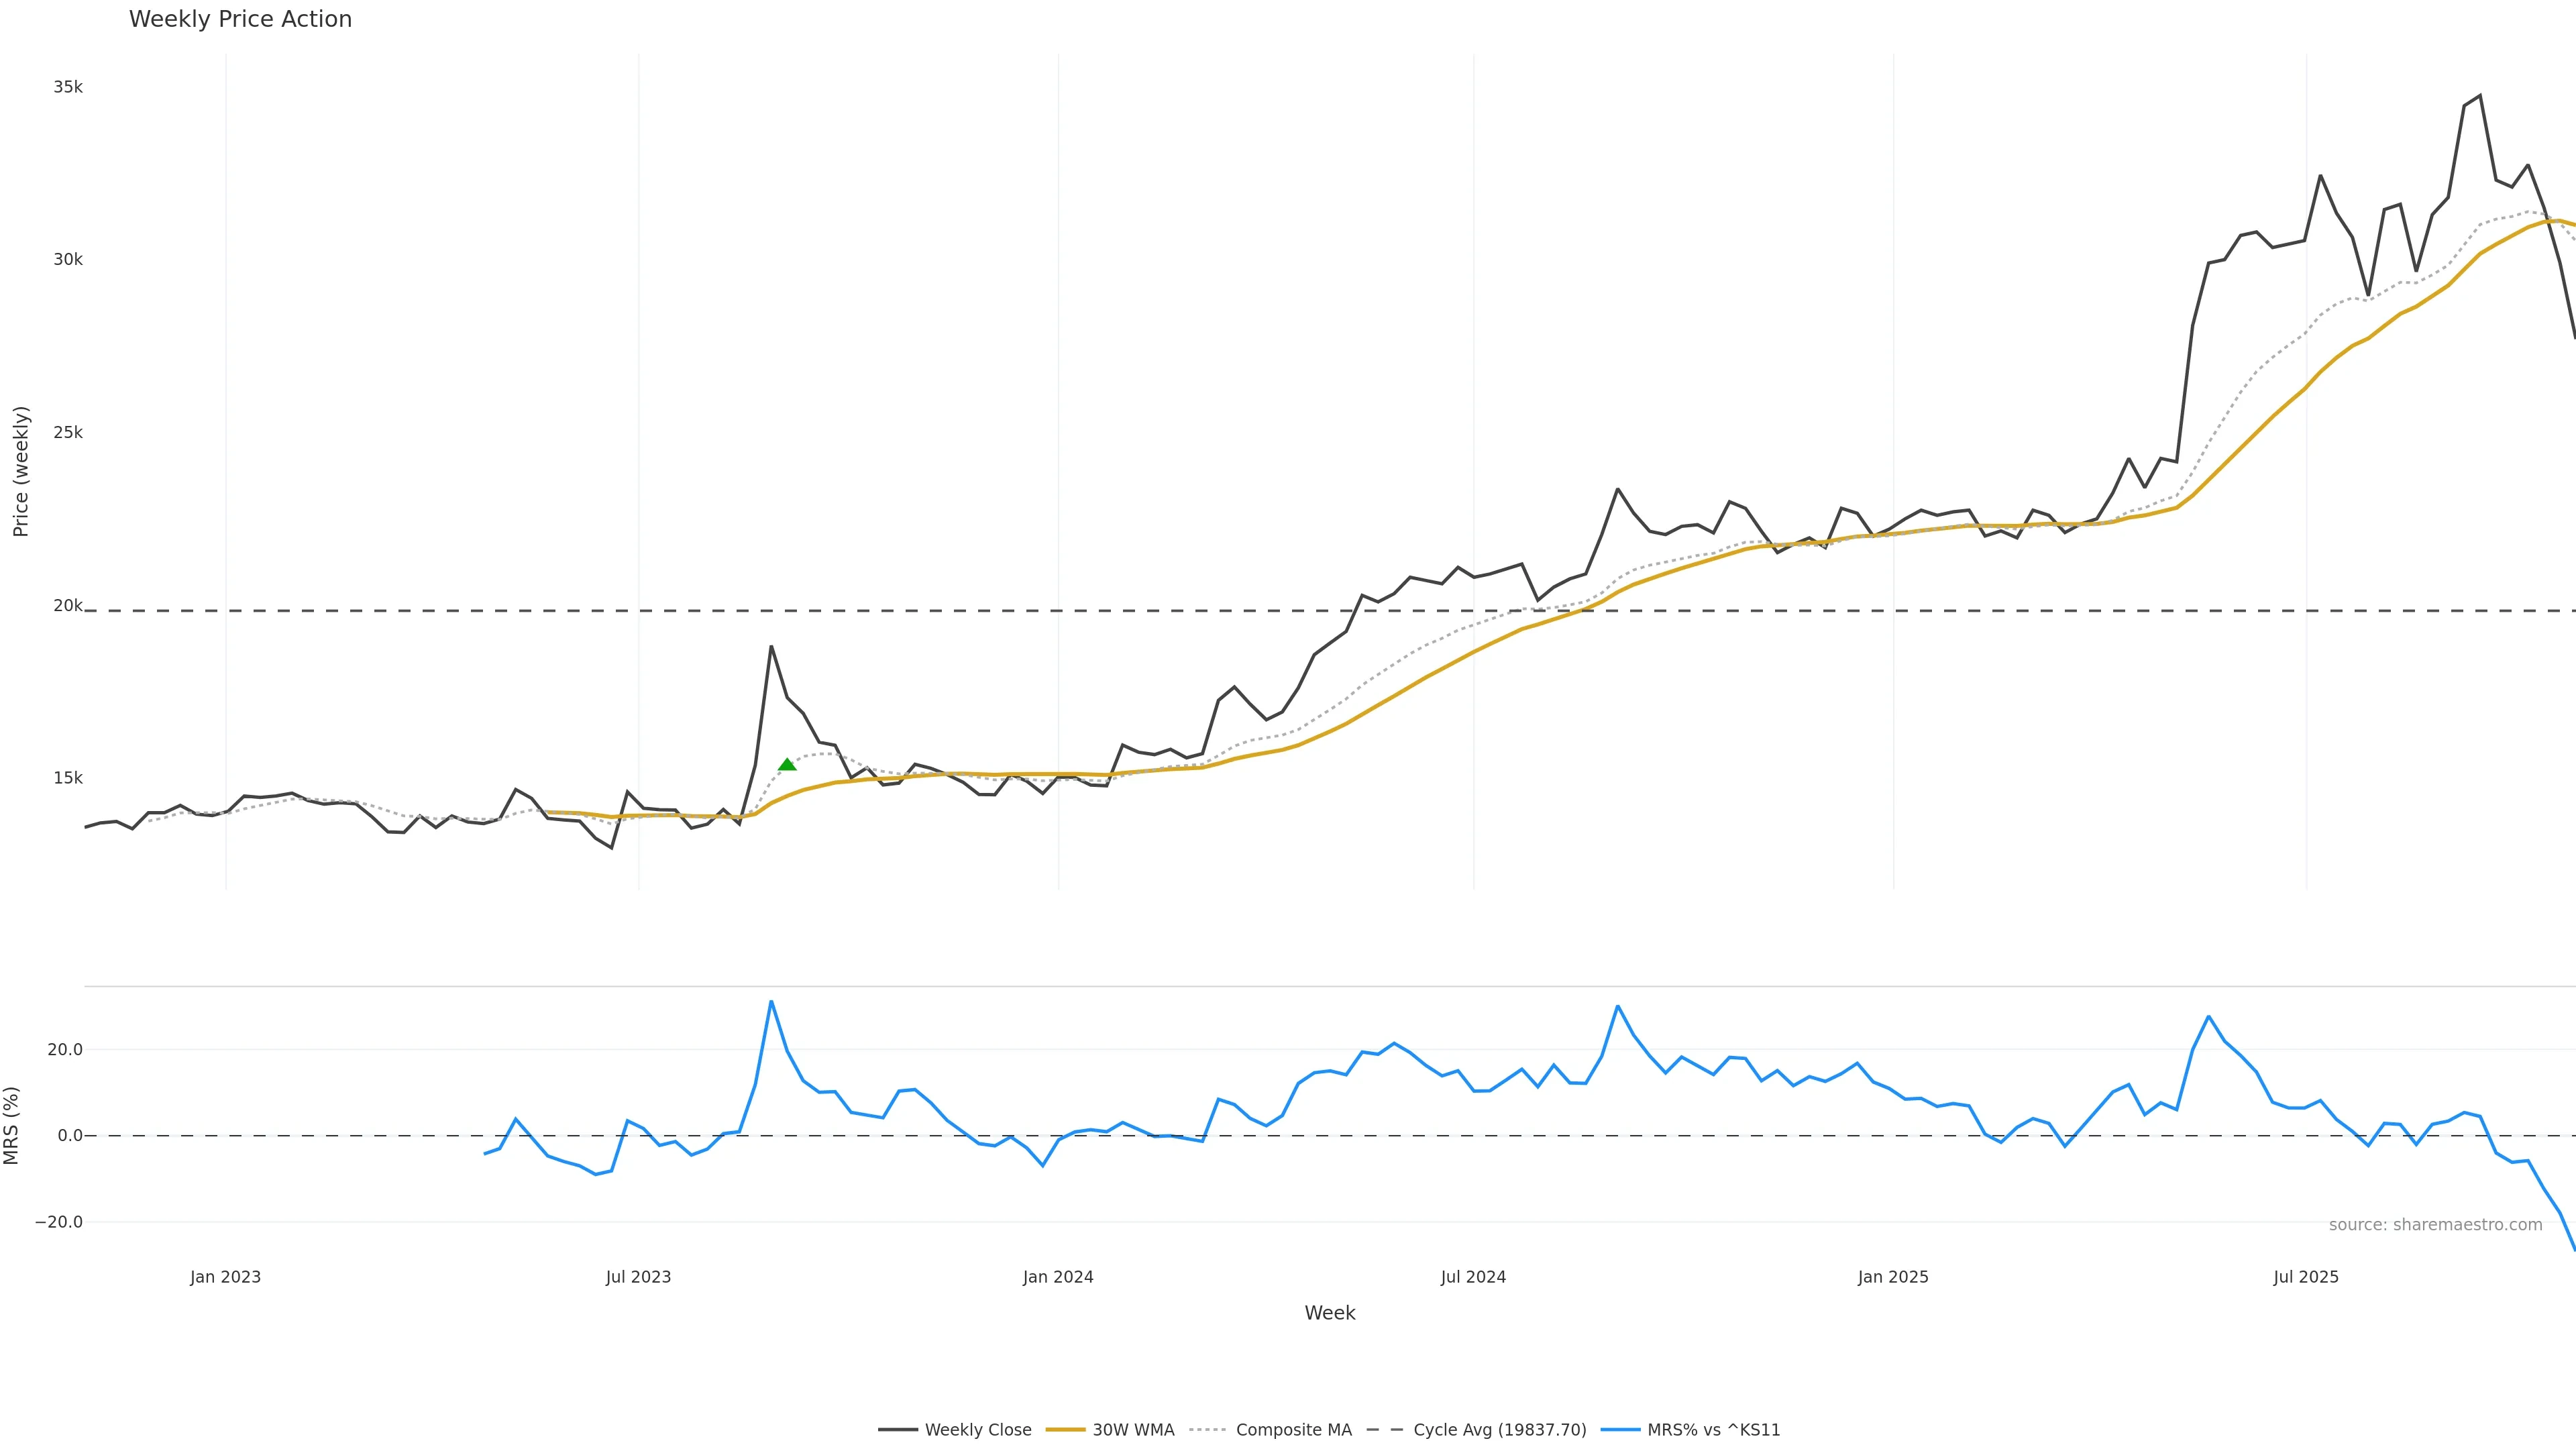
Task: Click the dark Weekly Close legend line swatch
Action: (898, 1430)
